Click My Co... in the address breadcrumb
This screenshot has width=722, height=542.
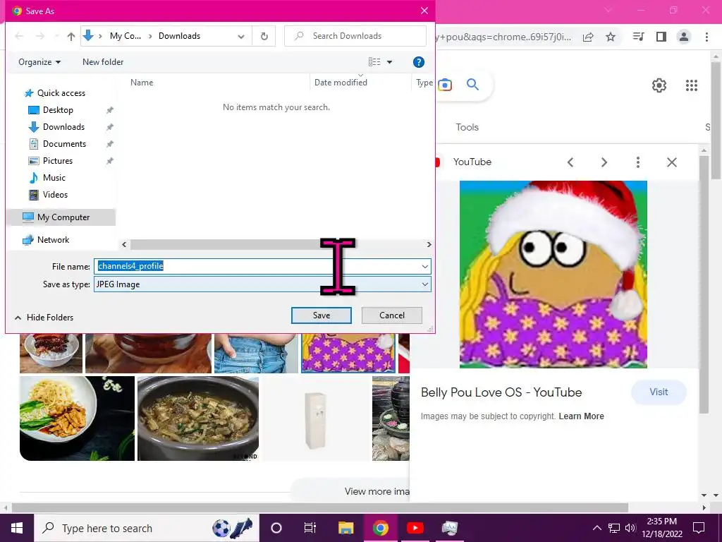coord(126,36)
